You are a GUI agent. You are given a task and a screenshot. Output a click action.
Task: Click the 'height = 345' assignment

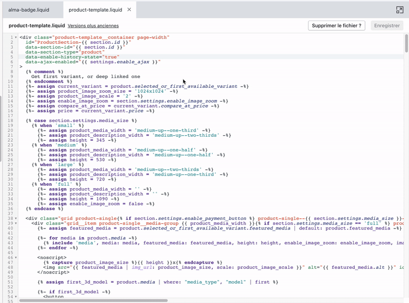point(87,140)
